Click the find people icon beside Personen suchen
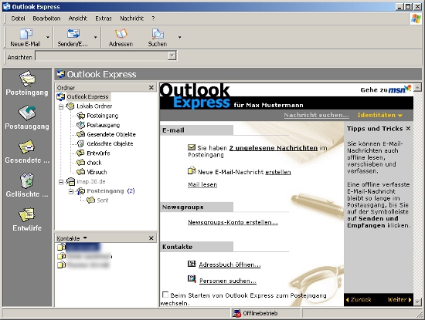The height and width of the screenshot is (320, 425). point(192,278)
